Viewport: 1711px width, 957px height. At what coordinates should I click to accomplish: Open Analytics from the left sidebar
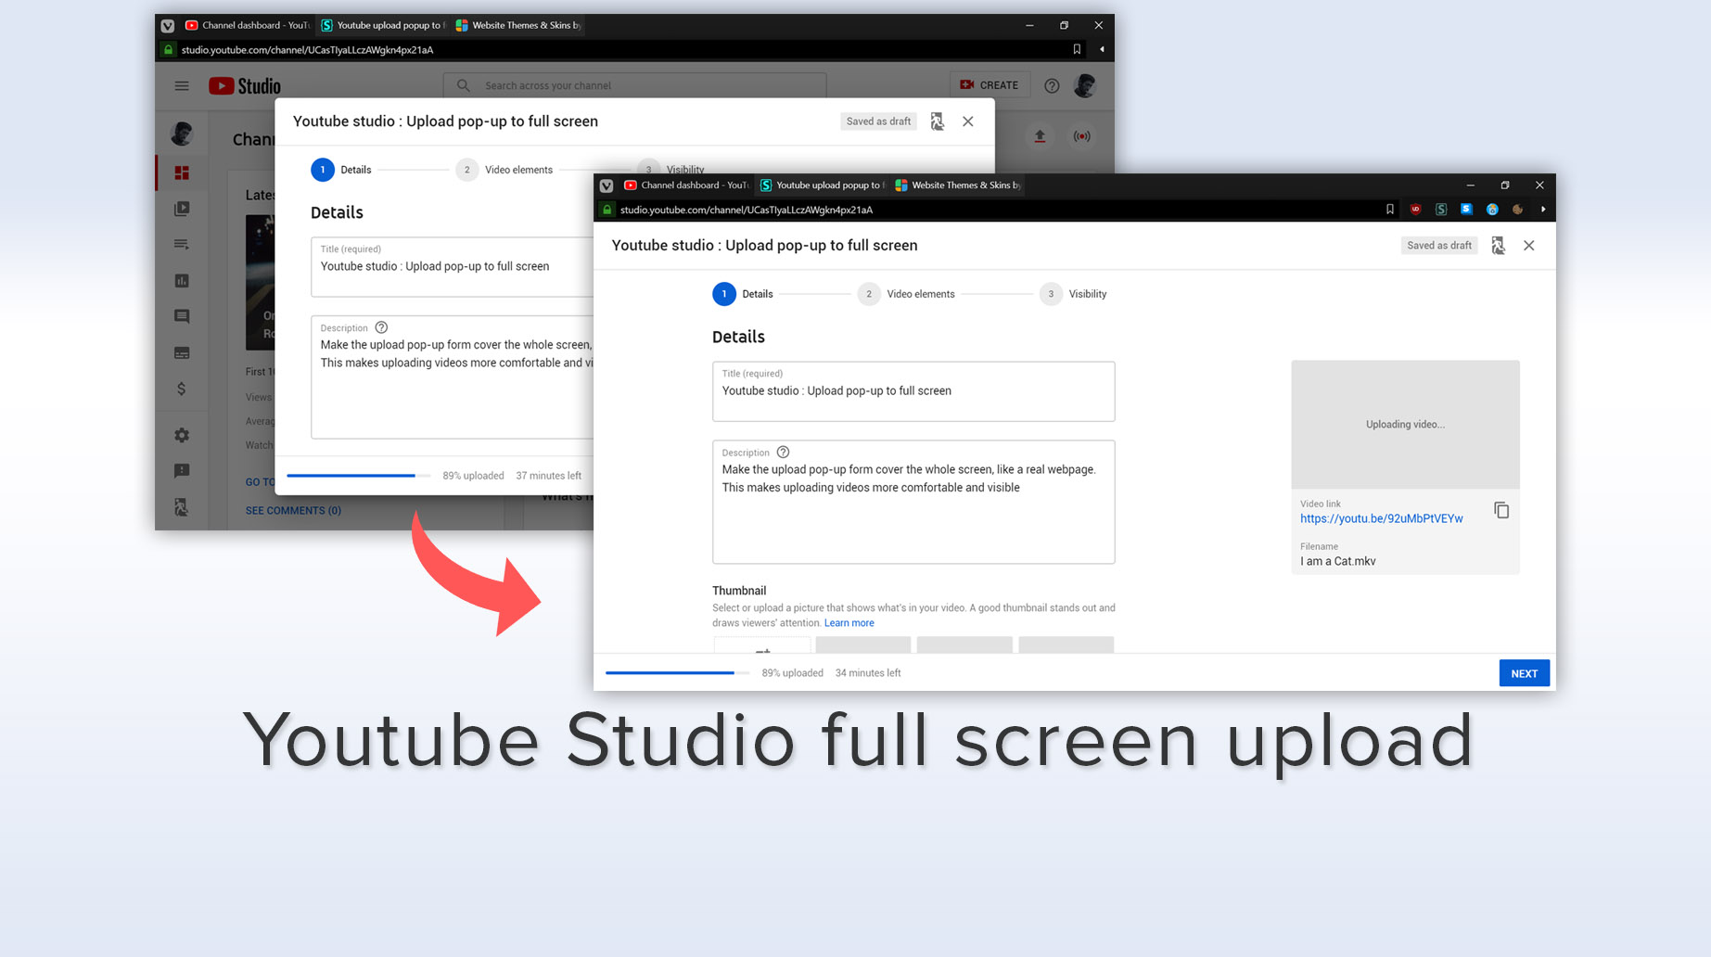[x=182, y=280]
